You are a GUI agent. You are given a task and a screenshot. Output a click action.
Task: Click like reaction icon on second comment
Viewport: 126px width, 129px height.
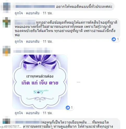pyautogui.click(x=114, y=39)
